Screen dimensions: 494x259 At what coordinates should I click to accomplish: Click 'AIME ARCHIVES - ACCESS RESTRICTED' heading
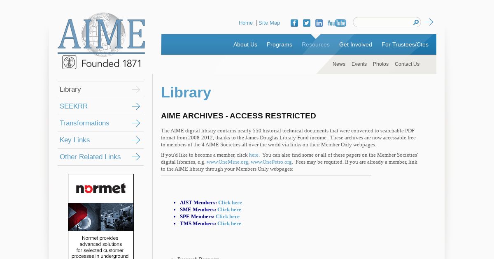point(238,116)
